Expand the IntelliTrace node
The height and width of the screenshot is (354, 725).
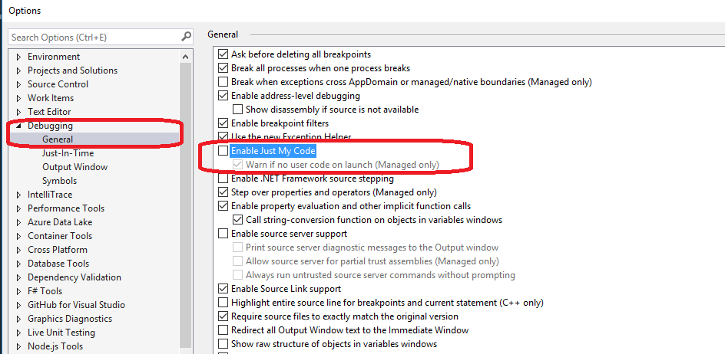tap(18, 195)
